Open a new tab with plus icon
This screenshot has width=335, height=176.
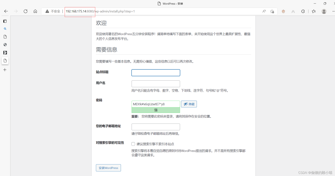[x=5, y=70]
